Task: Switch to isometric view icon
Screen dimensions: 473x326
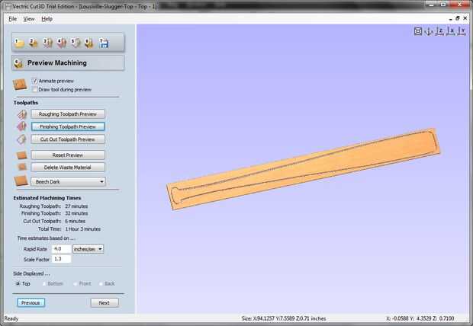Action: pos(429,31)
